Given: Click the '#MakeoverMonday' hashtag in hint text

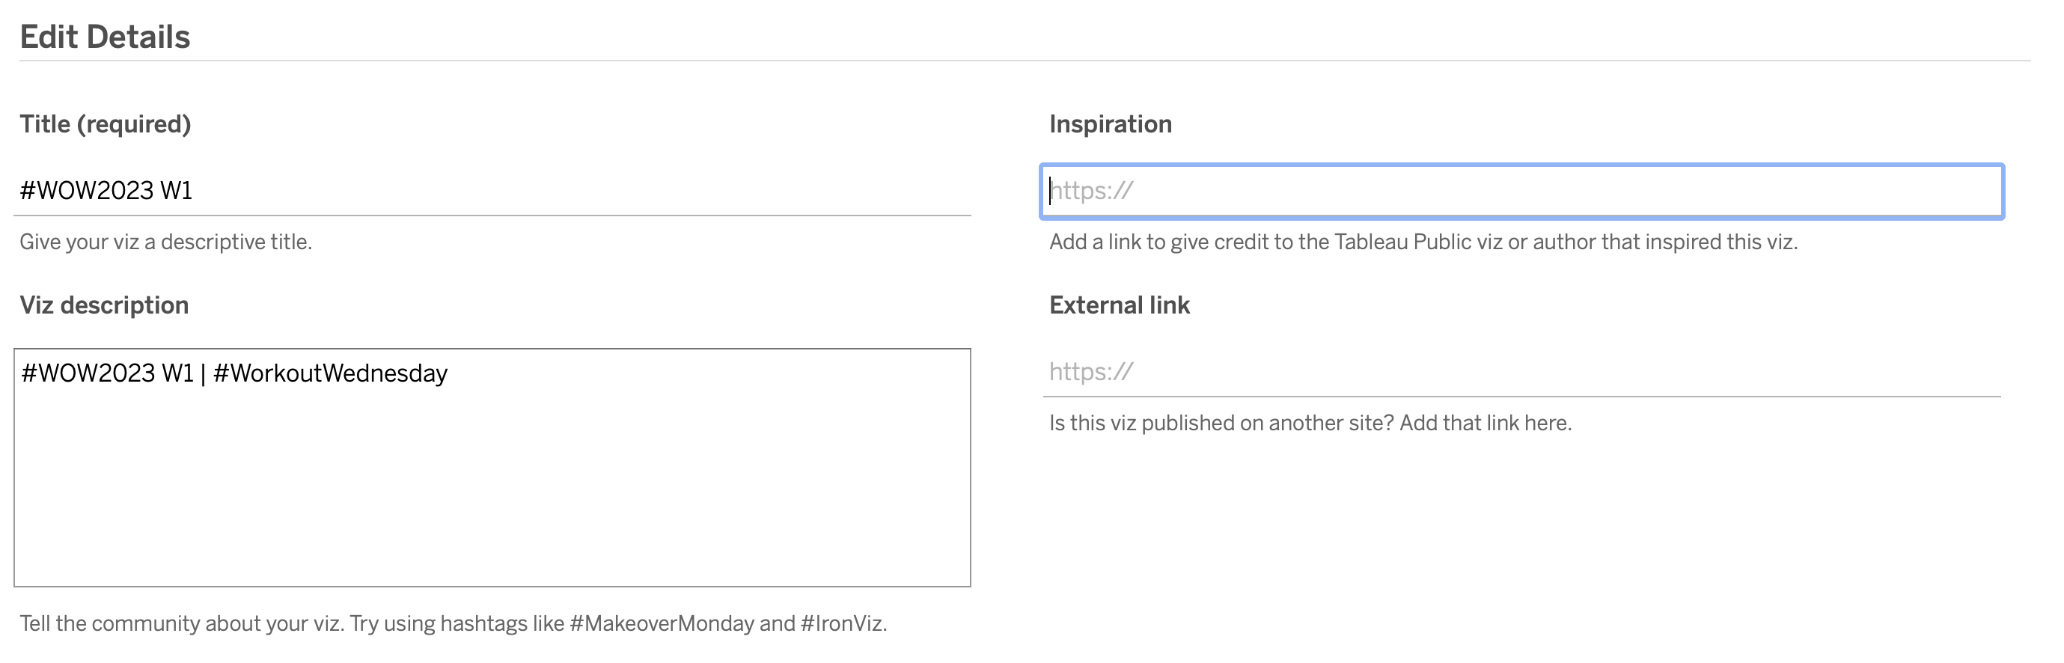Looking at the screenshot, I should (662, 623).
